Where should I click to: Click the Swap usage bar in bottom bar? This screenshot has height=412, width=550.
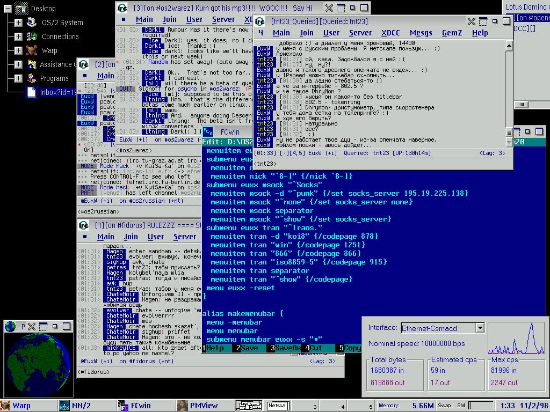(481, 406)
